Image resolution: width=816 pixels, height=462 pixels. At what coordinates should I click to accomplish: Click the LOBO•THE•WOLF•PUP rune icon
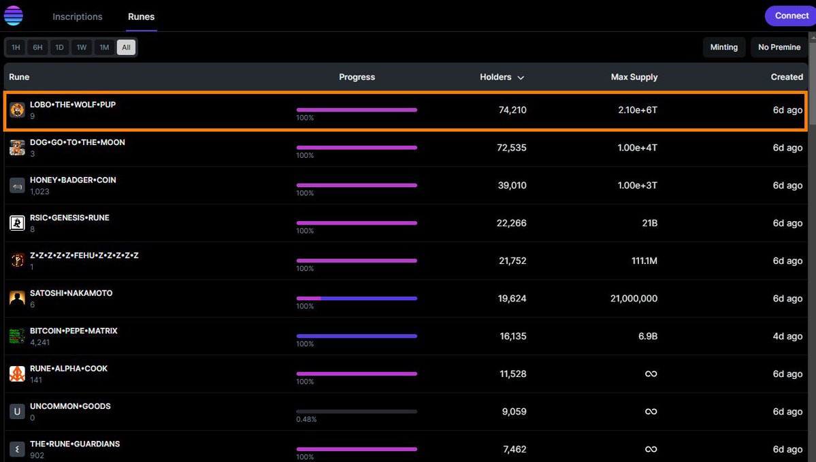point(17,110)
